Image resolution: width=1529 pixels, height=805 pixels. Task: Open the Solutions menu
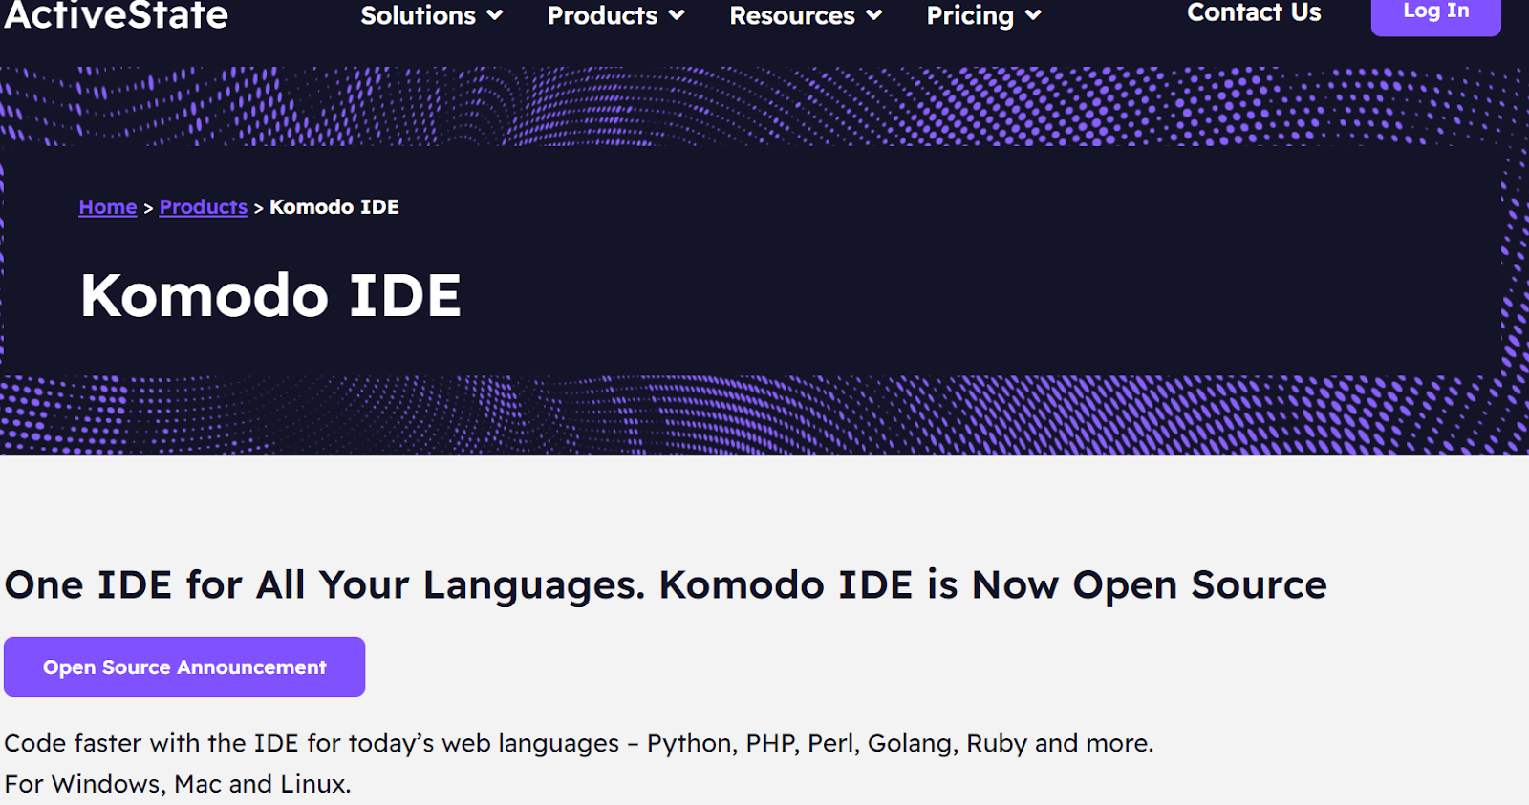(418, 15)
